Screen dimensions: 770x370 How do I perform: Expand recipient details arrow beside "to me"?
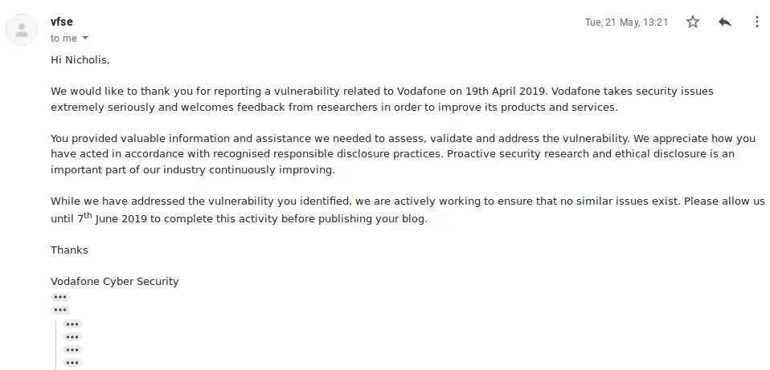pos(85,39)
